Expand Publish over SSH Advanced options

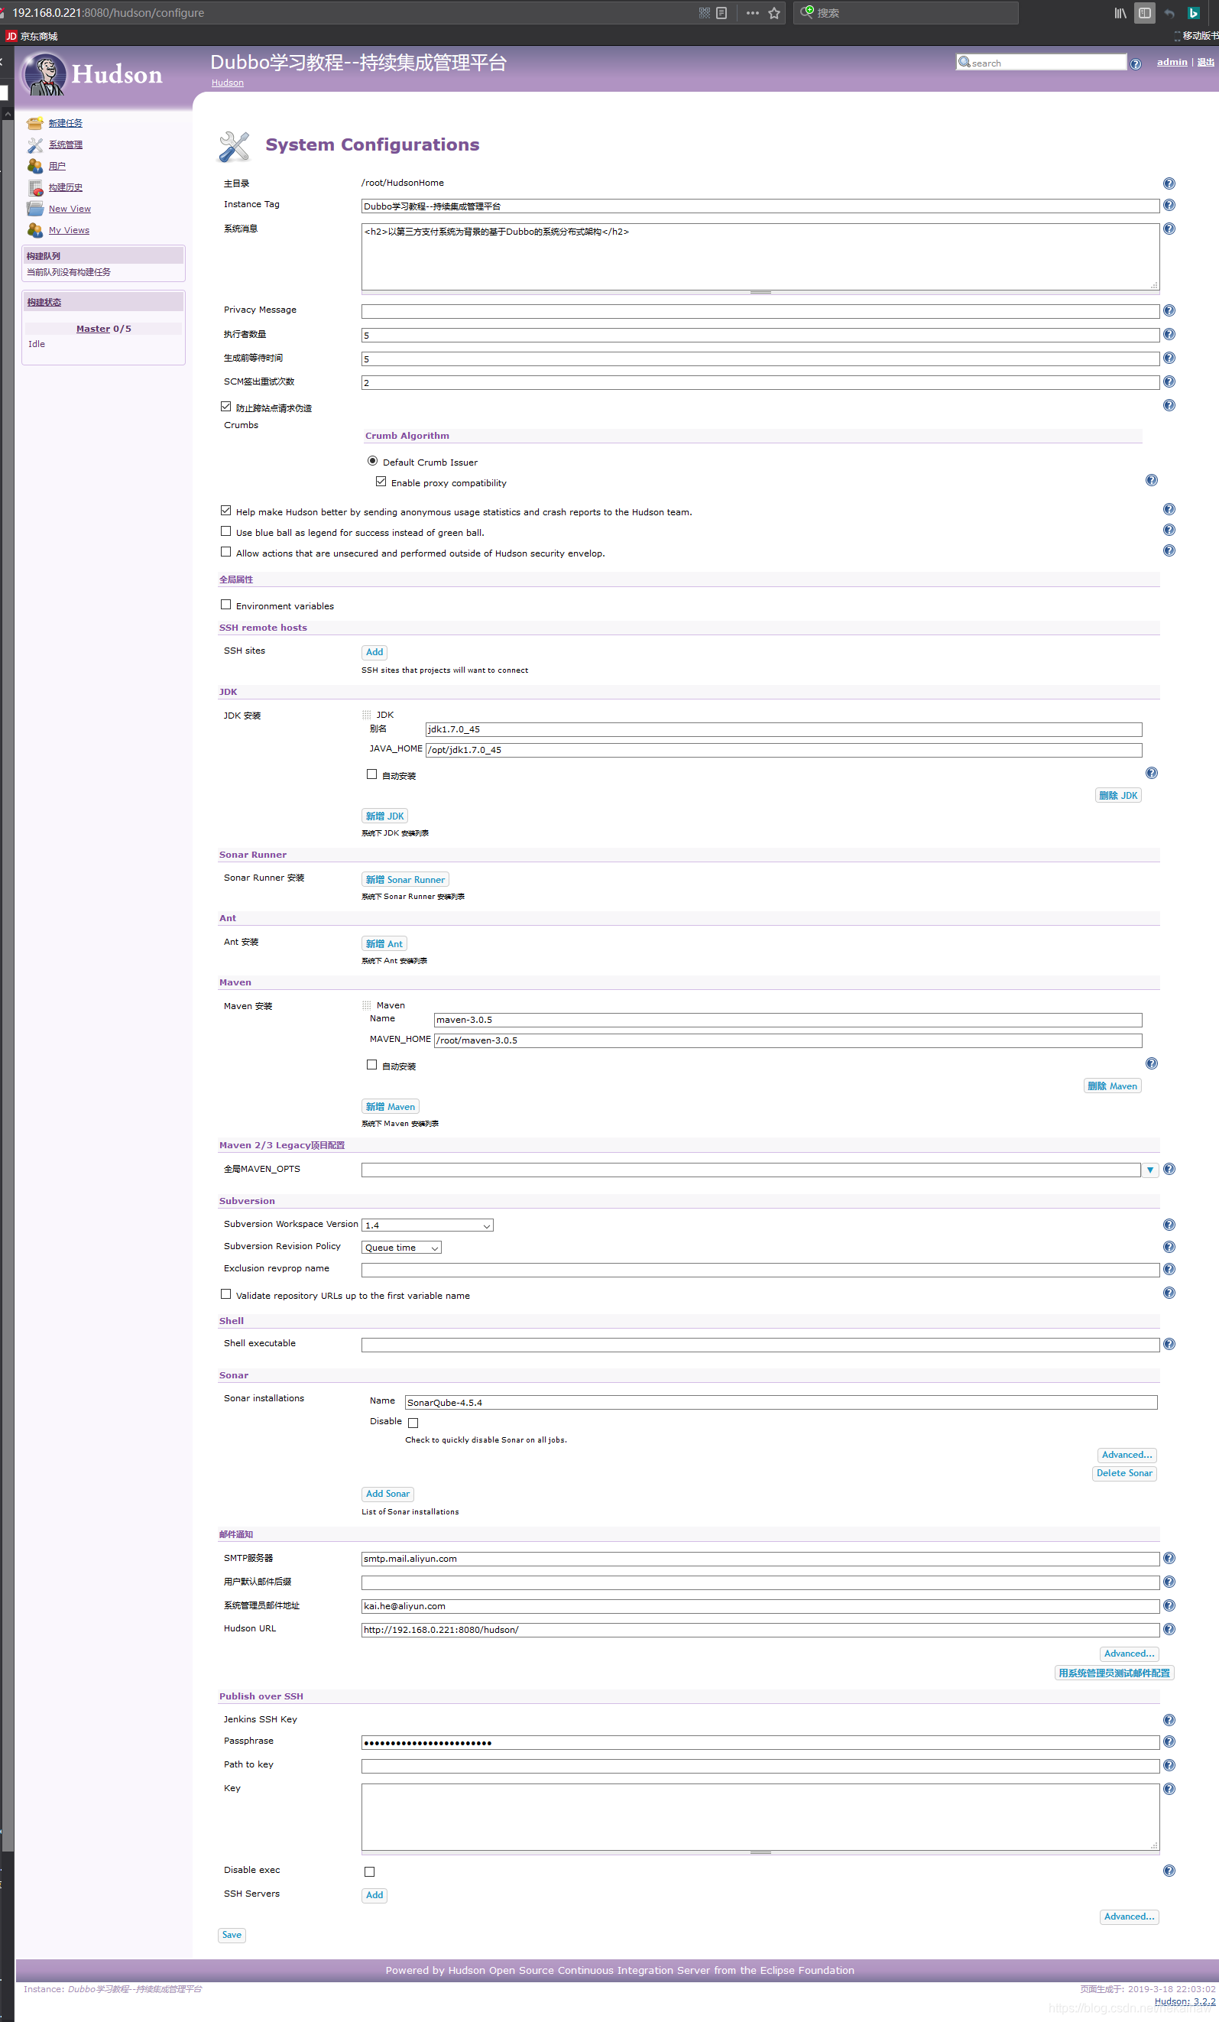click(x=1129, y=1917)
